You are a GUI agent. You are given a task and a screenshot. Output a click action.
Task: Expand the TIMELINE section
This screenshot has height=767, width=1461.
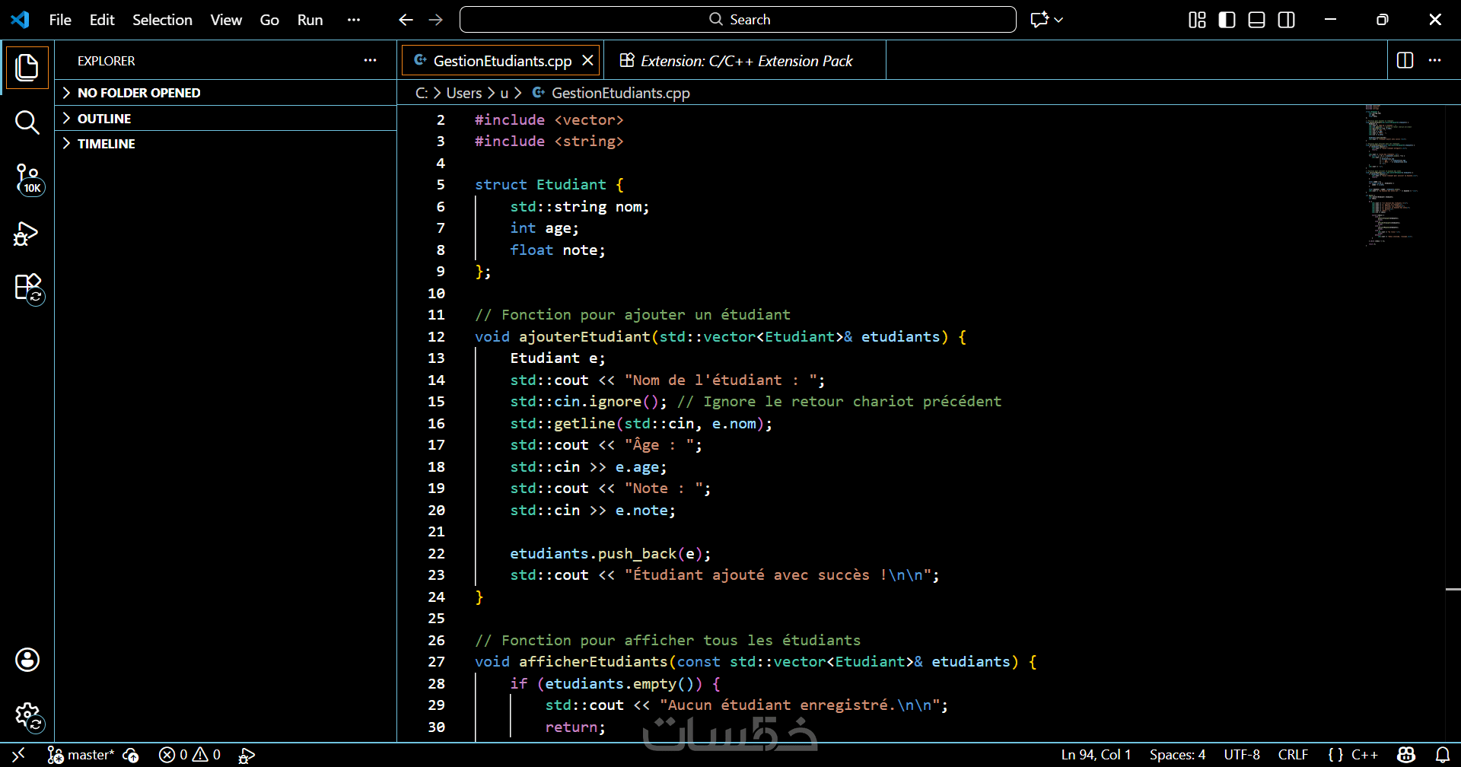click(106, 144)
